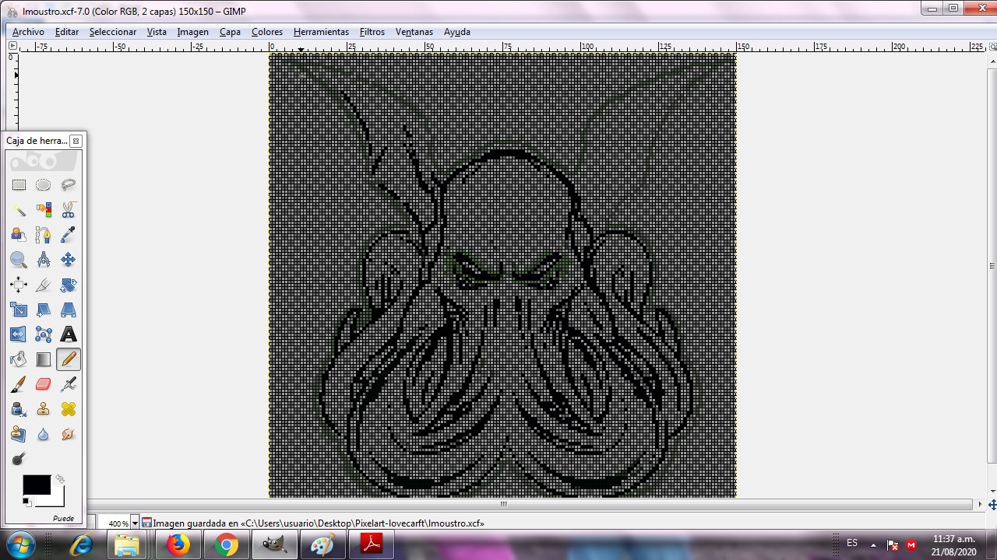Image resolution: width=997 pixels, height=560 pixels.
Task: Select the Flip tool
Action: pyautogui.click(x=19, y=334)
